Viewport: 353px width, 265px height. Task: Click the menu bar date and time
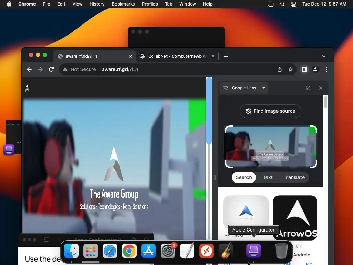[324, 4]
